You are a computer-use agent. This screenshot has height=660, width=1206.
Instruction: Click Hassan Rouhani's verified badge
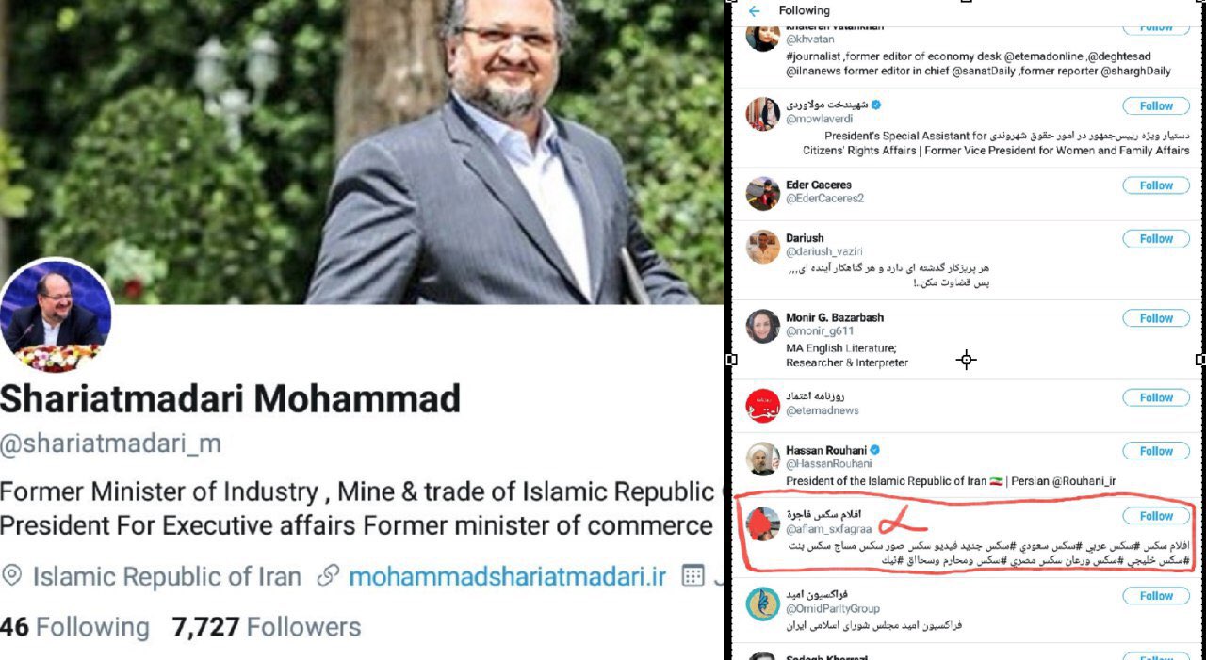pyautogui.click(x=876, y=450)
